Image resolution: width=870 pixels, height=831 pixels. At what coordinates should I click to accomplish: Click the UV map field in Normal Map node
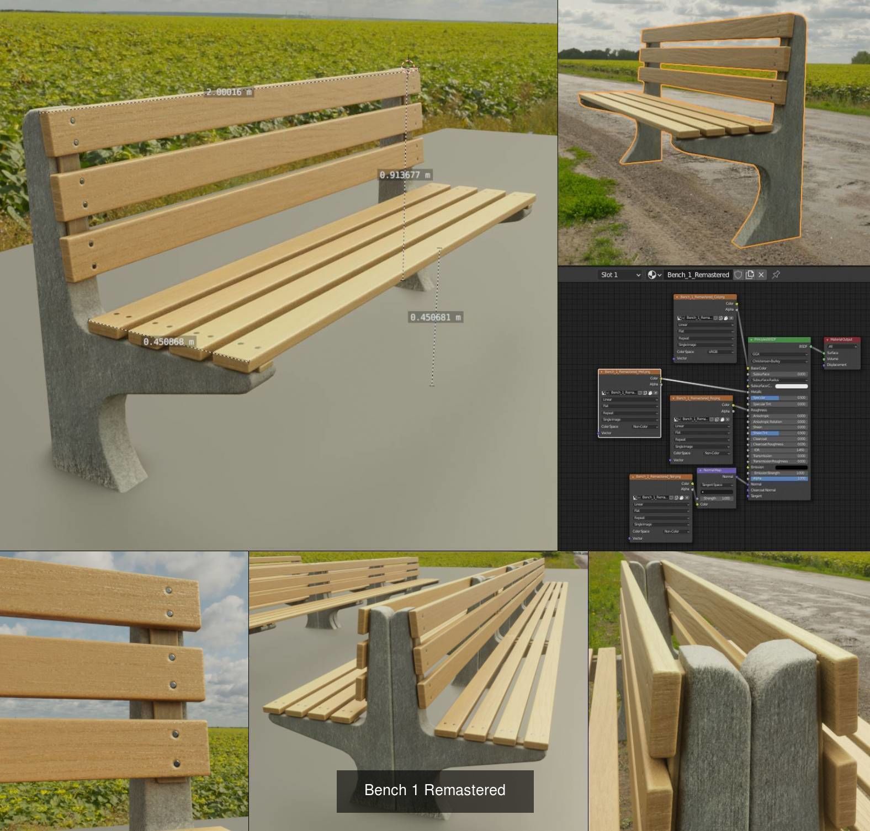(x=717, y=492)
